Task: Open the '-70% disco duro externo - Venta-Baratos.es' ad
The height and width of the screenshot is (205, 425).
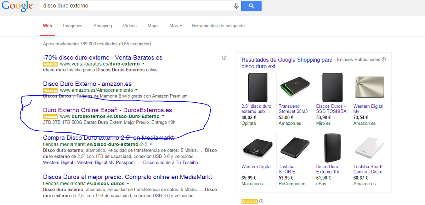Action: 103,57
